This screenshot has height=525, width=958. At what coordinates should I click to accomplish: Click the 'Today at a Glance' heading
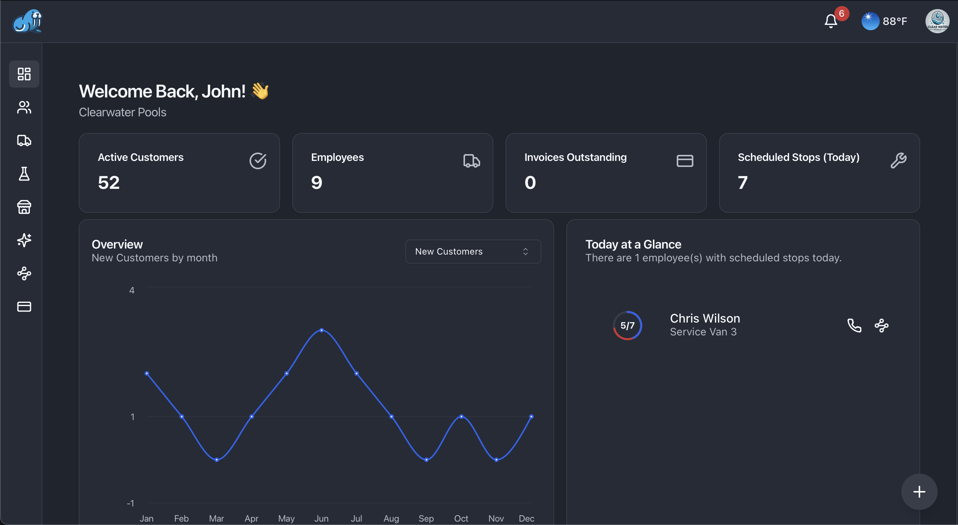pos(633,244)
